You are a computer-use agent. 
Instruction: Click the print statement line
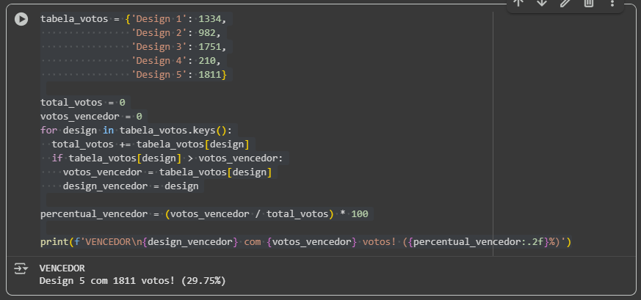click(x=305, y=242)
